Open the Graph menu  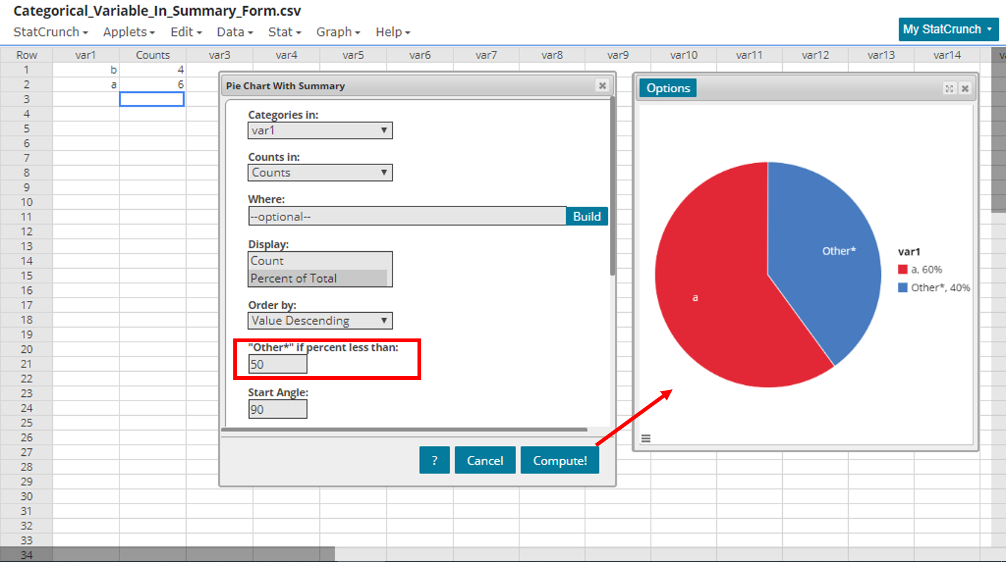coord(338,32)
